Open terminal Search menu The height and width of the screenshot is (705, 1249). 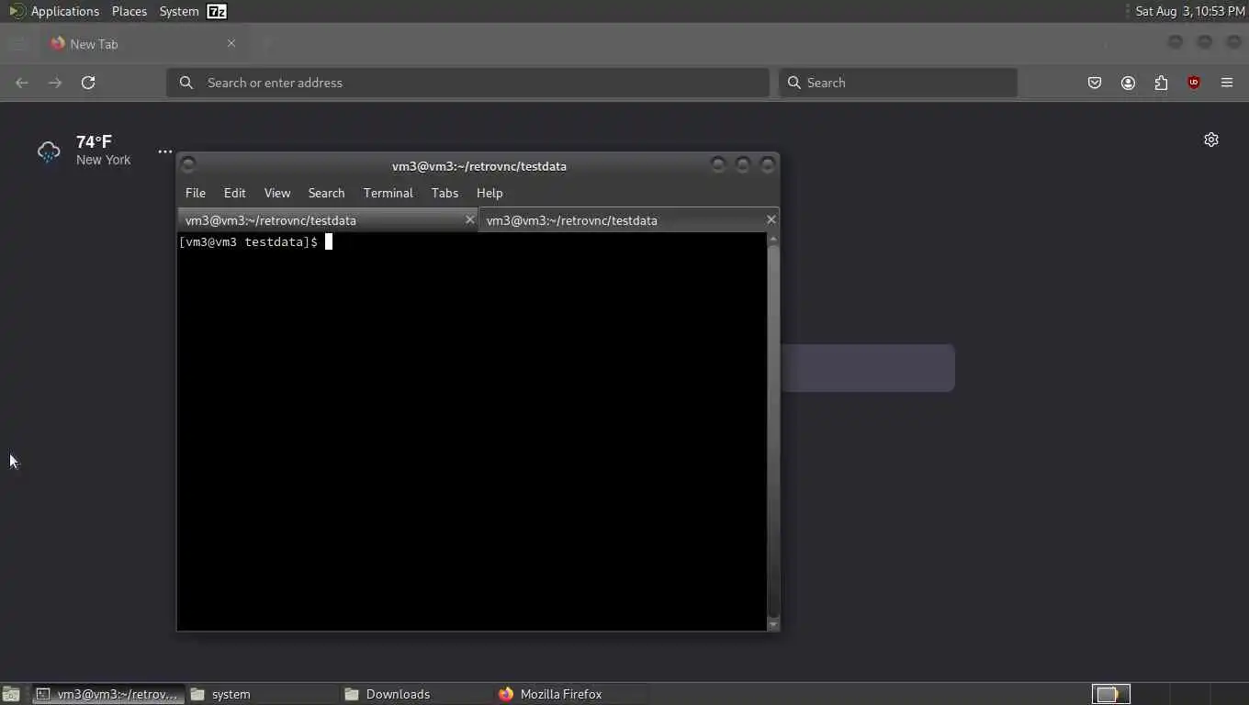(x=326, y=193)
